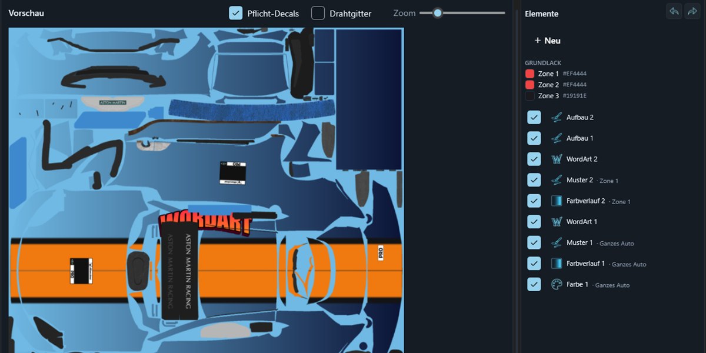This screenshot has height=353, width=706.
Task: Click the Aston Martin wing logo badge
Action: tap(112, 102)
